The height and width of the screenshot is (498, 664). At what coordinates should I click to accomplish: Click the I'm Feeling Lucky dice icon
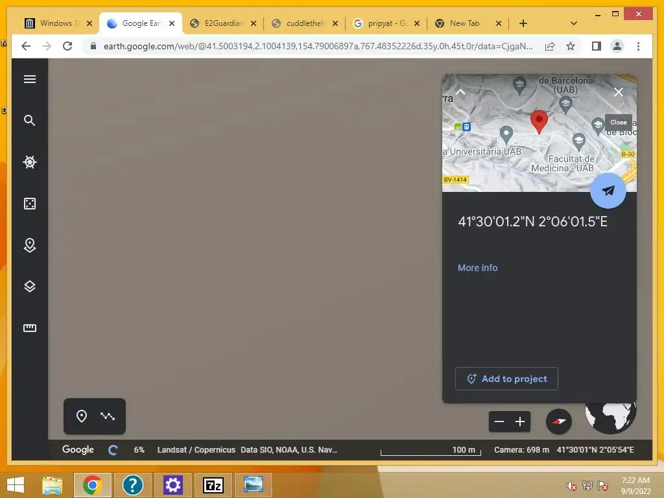point(30,204)
